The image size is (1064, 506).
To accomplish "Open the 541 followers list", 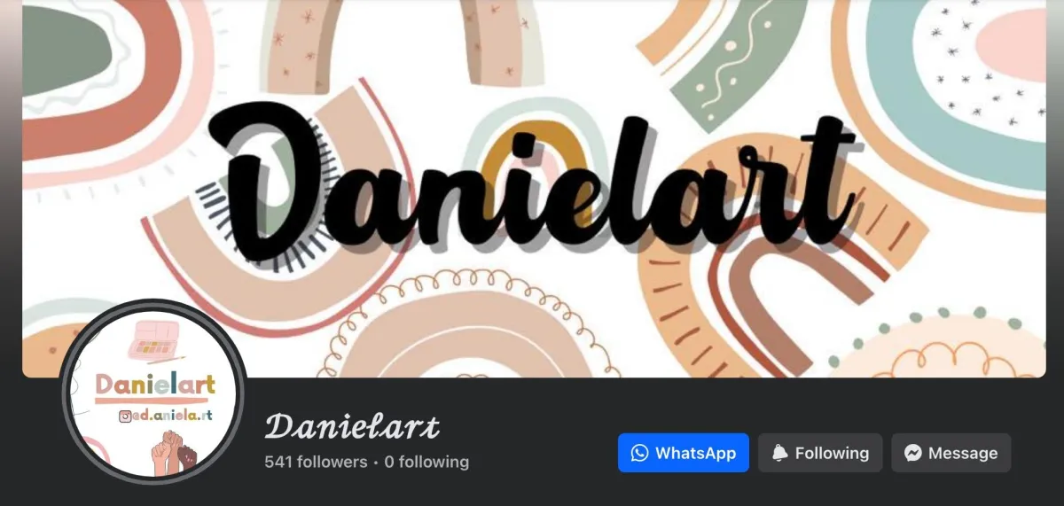I will point(316,462).
